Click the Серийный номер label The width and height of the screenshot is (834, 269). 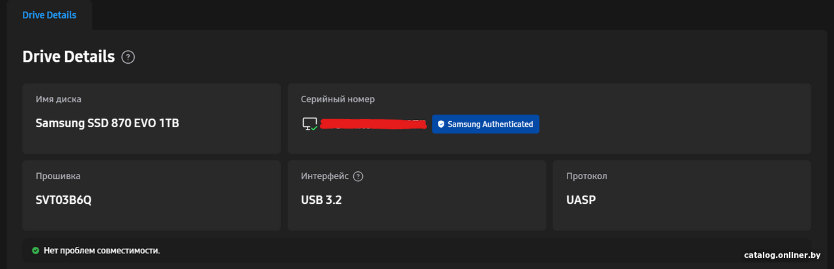[x=338, y=99]
